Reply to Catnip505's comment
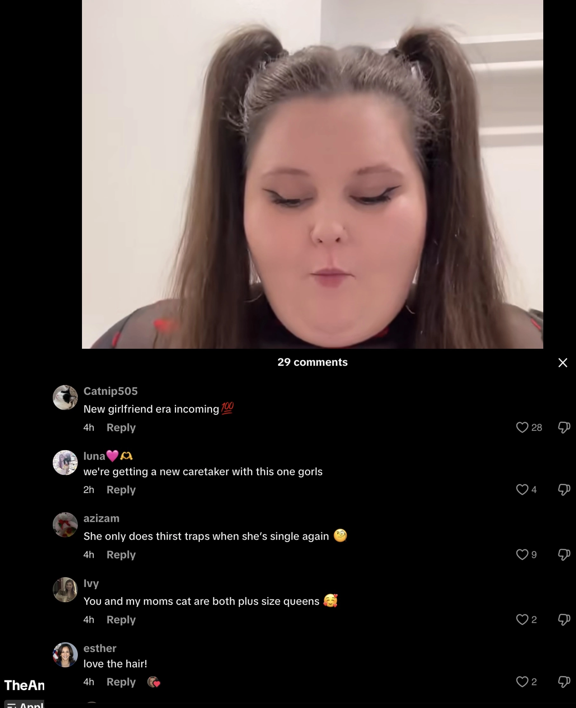Viewport: 576px width, 708px height. point(121,427)
